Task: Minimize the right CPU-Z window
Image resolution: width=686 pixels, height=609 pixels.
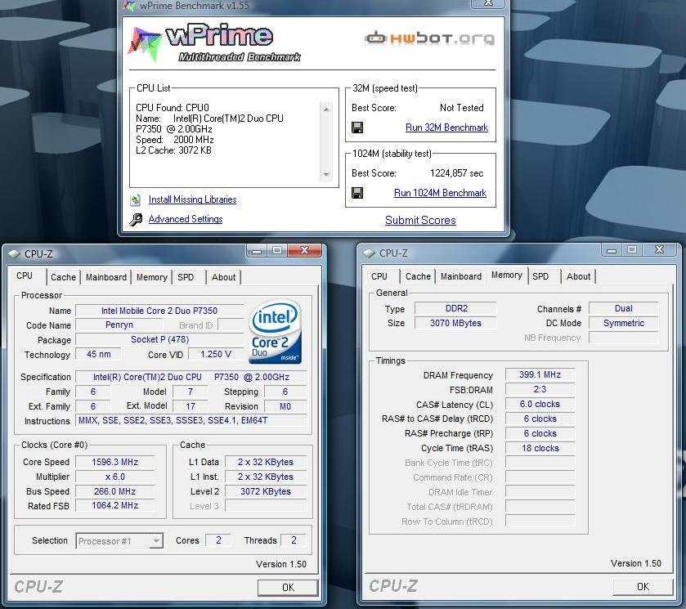Action: [612, 250]
